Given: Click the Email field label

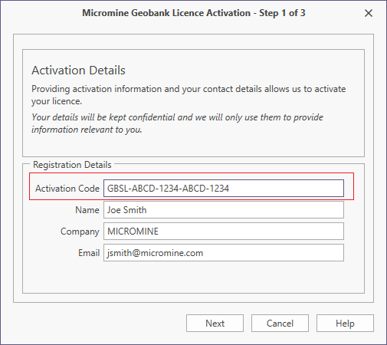Looking at the screenshot, I should [89, 253].
